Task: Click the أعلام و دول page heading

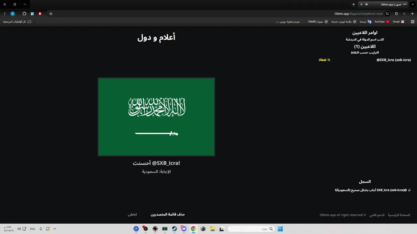Action: point(156,37)
